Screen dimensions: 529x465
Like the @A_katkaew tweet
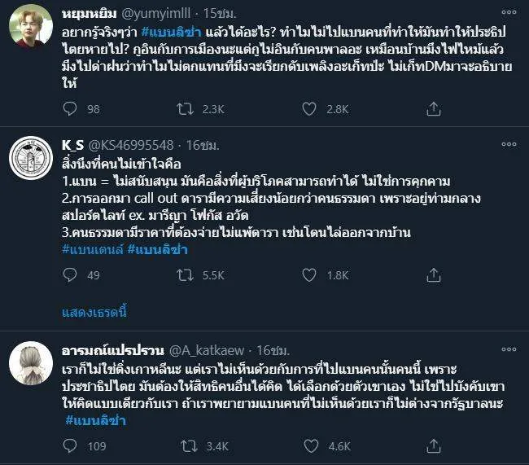[309, 445]
